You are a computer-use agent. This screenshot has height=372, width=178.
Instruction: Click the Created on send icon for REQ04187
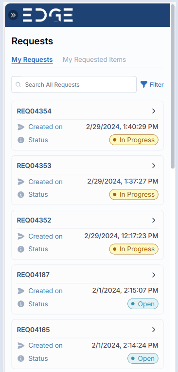click(21, 291)
